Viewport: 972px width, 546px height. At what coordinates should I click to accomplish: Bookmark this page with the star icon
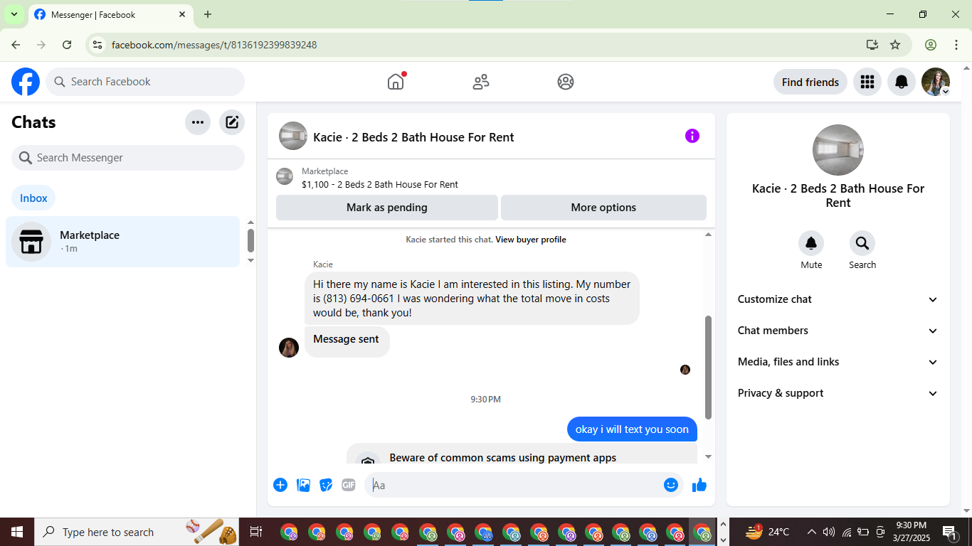point(895,45)
